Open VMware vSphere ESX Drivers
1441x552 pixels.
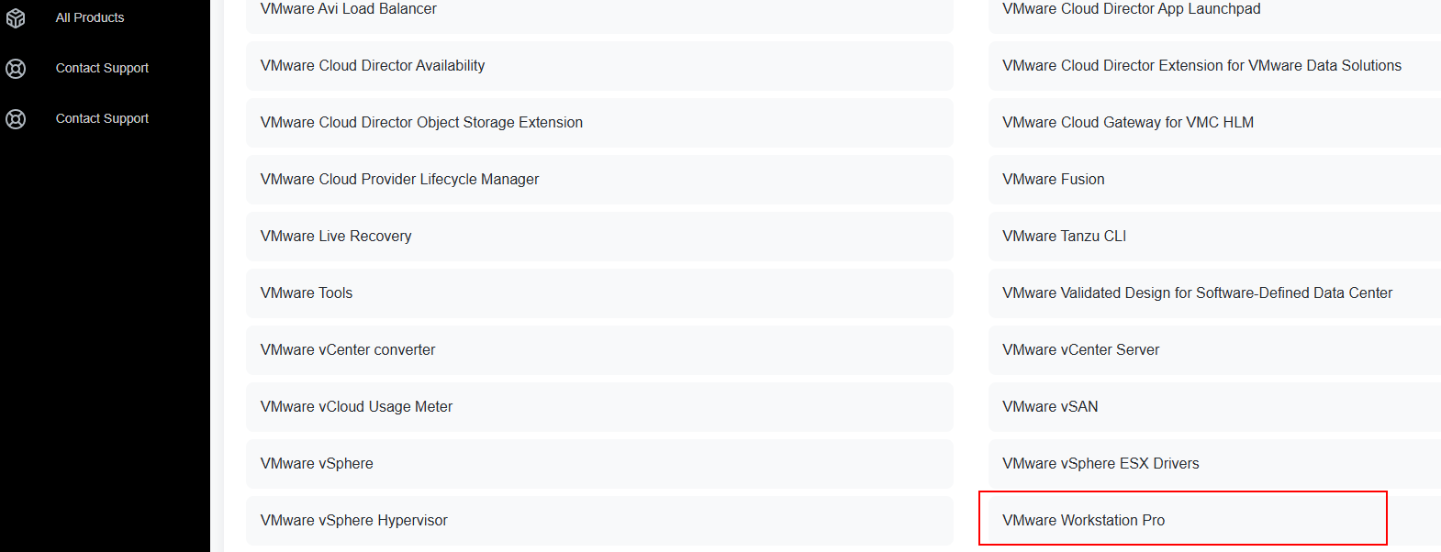point(1100,464)
